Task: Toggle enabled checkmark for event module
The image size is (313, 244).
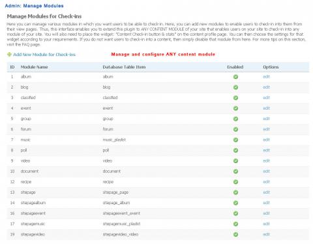Action: tap(235, 108)
